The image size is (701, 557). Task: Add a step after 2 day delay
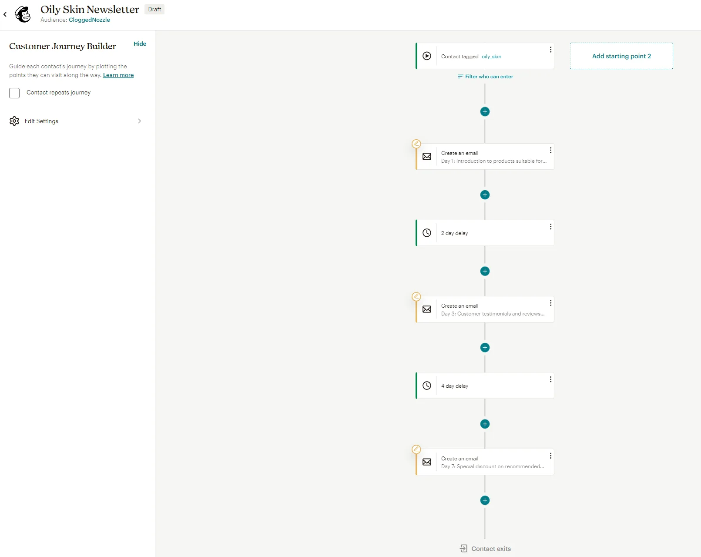pyautogui.click(x=485, y=272)
